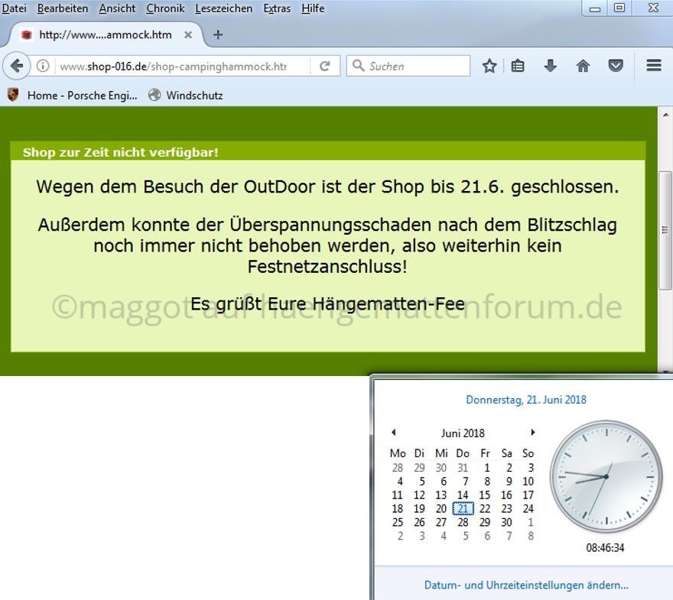Click the back navigation arrow button

coord(17,66)
